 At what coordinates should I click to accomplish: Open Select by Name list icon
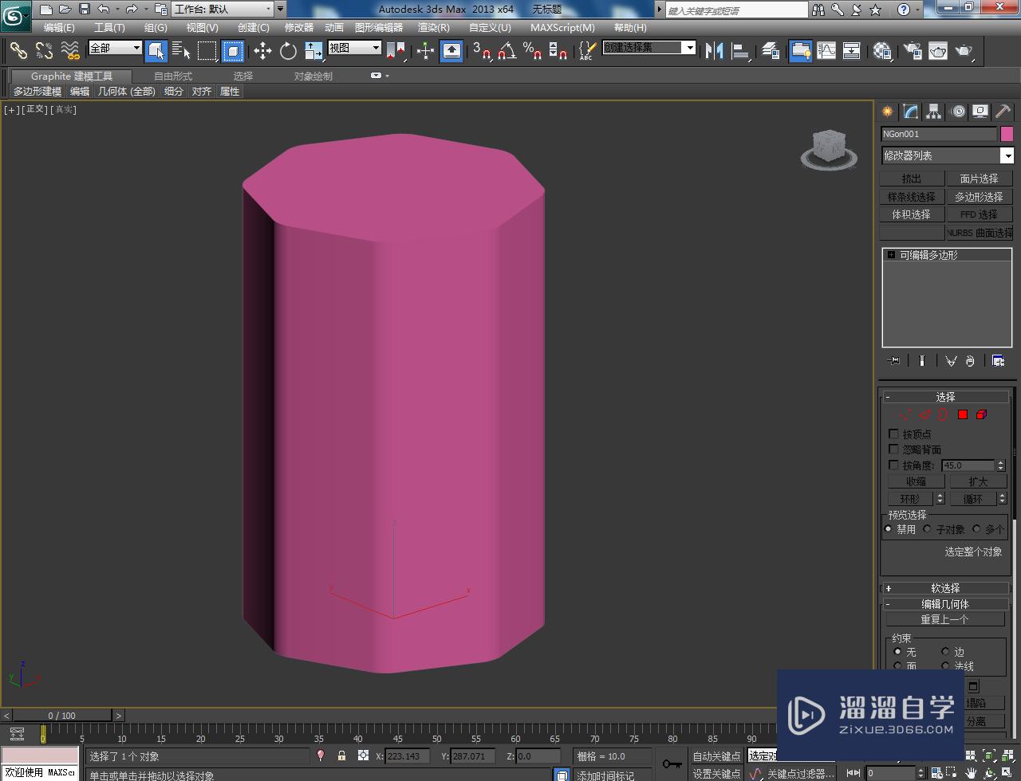coord(181,51)
